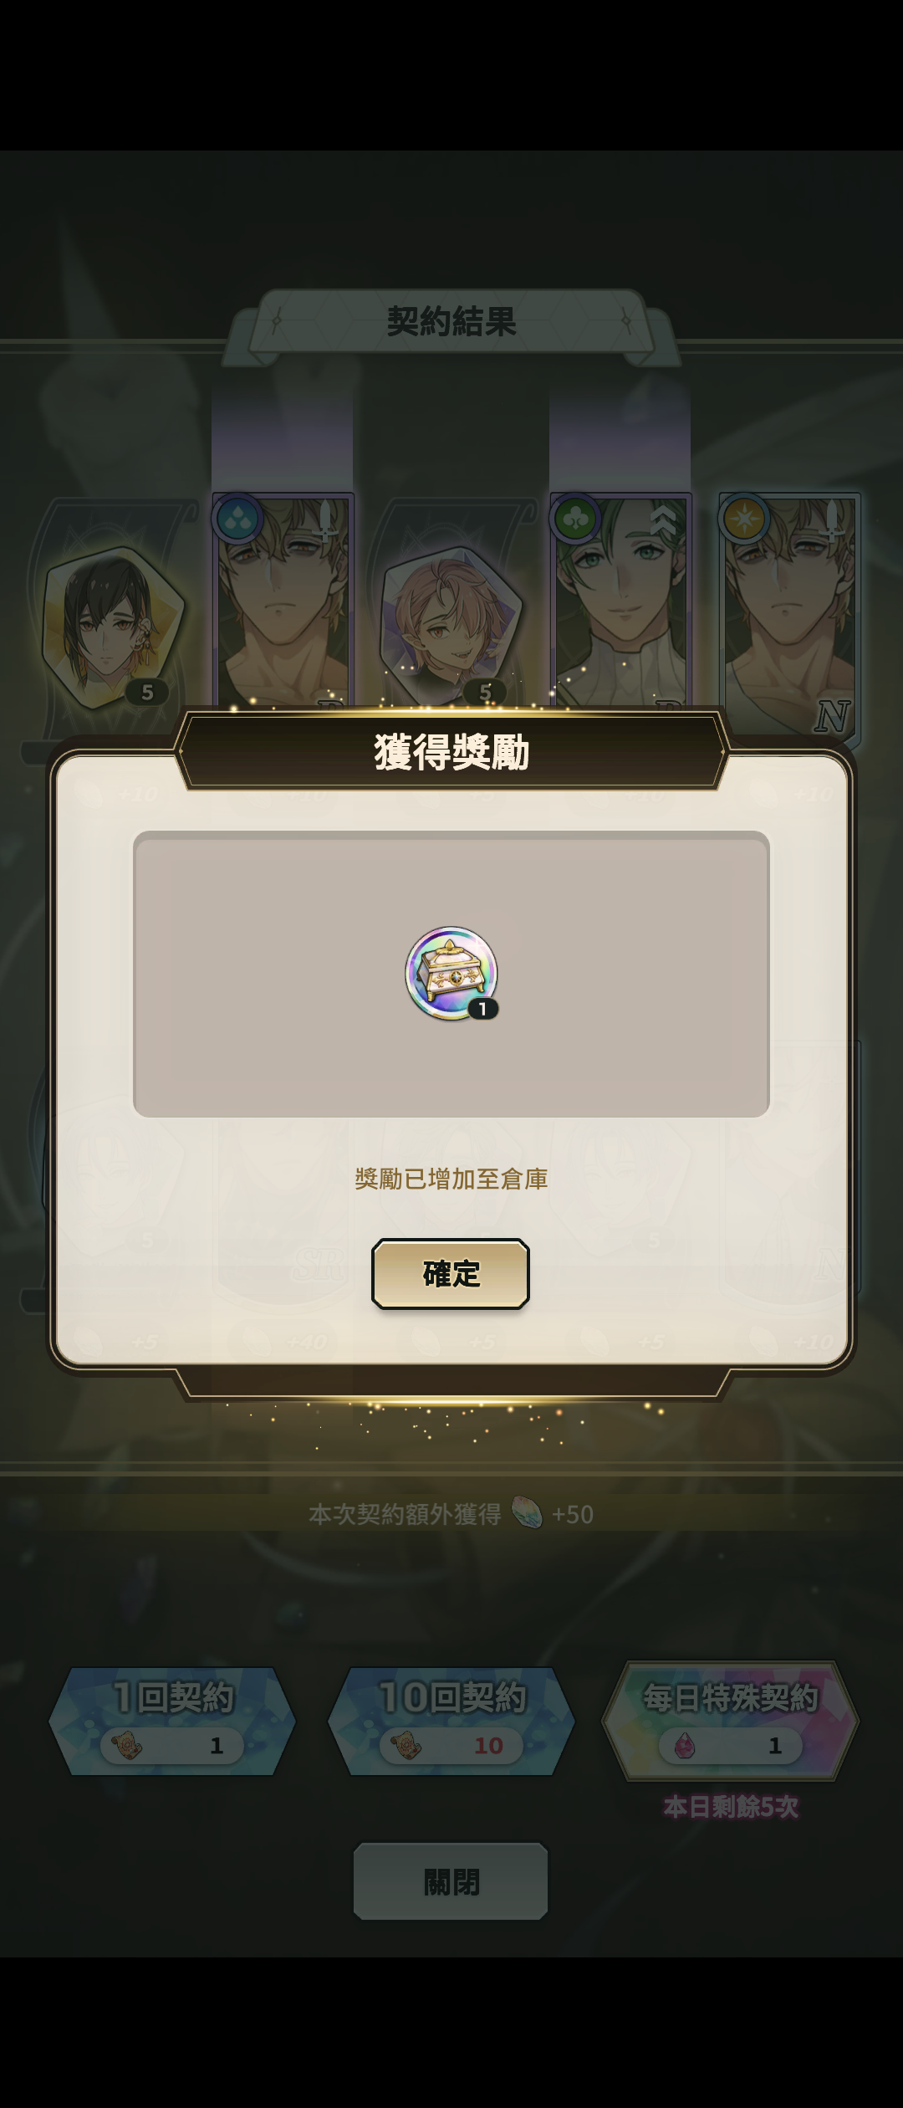Tap the scroll ticket icon on 10回契約
Screen dimensions: 903x2108
pyautogui.click(x=406, y=1745)
